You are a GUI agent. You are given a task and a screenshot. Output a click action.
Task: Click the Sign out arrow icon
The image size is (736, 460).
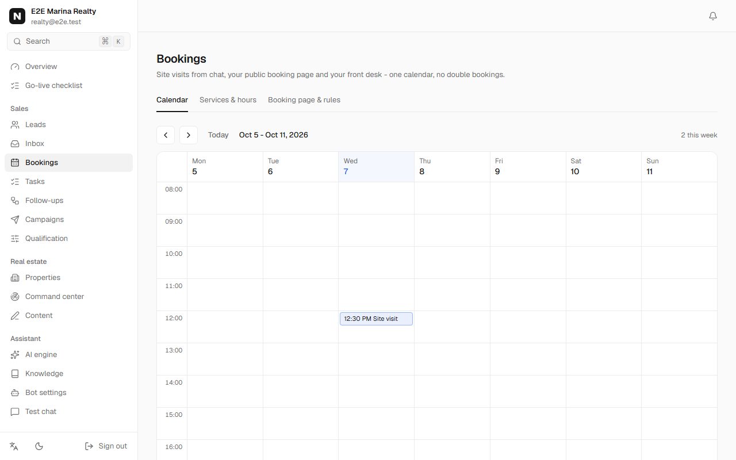point(89,446)
